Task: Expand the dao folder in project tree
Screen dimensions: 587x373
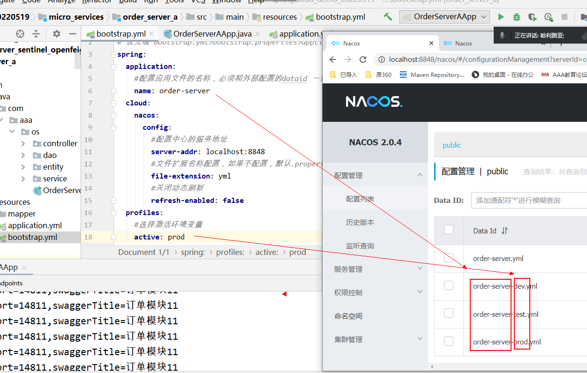Action: tap(23, 155)
